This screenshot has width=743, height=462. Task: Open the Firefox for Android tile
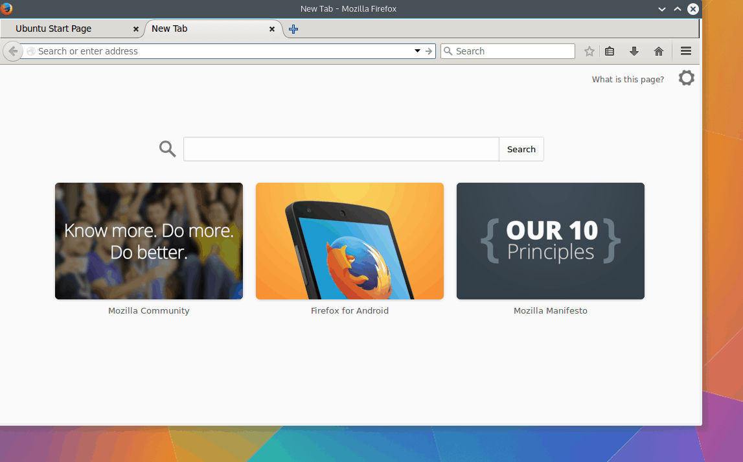[x=350, y=241]
